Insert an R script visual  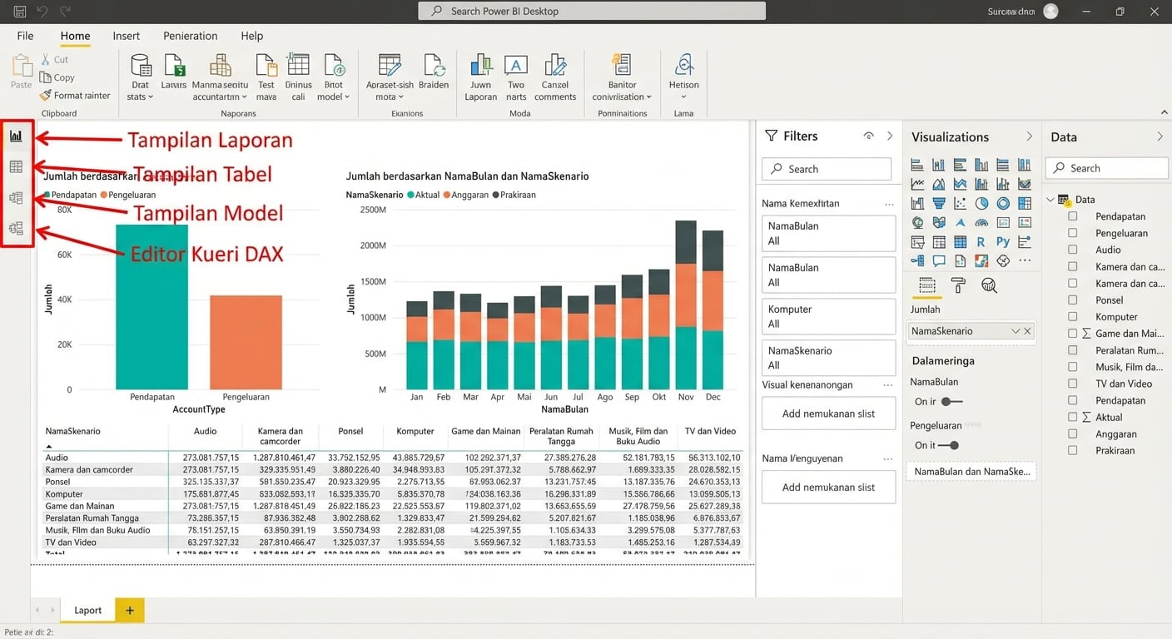(981, 240)
